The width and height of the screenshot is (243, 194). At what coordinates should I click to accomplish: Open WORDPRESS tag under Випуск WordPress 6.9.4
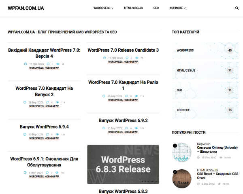point(36,138)
